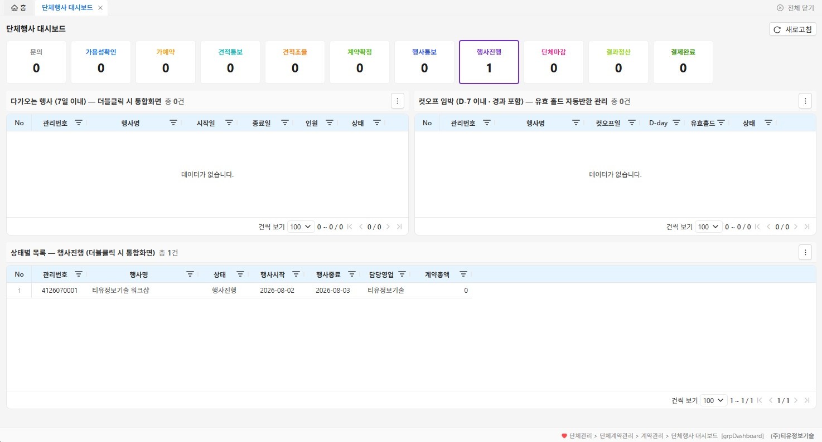Viewport: 822px width, 442px height.
Task: Open the options menu of 상태별 목록 panel
Action: click(805, 252)
